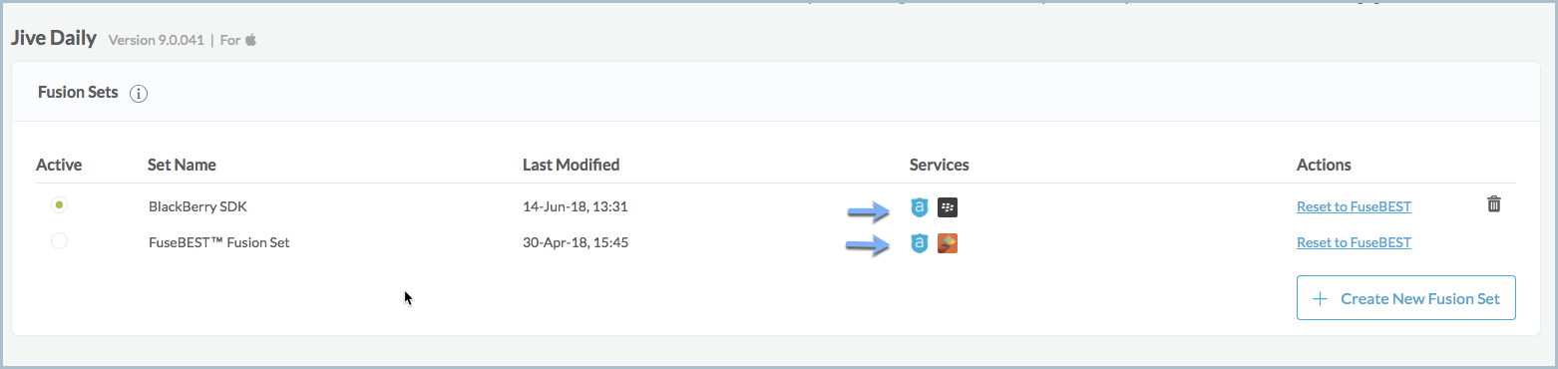Click the Services column header
This screenshot has width=1558, height=369.
tap(939, 165)
